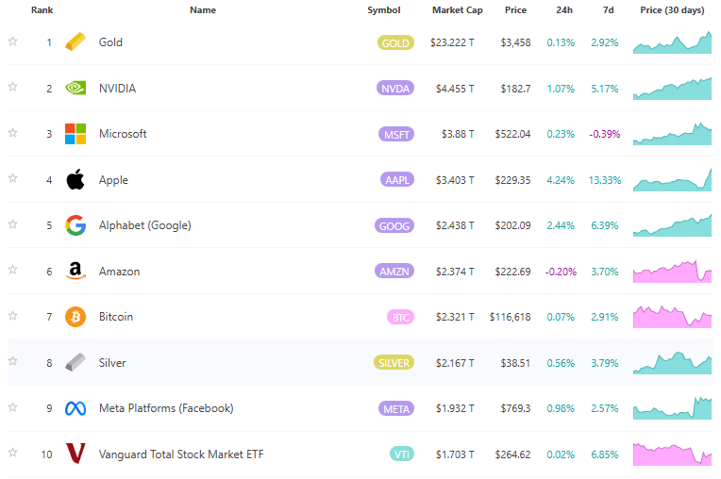This screenshot has height=479, width=721.
Task: Favorite Microsoft with its star
Action: [x=13, y=133]
